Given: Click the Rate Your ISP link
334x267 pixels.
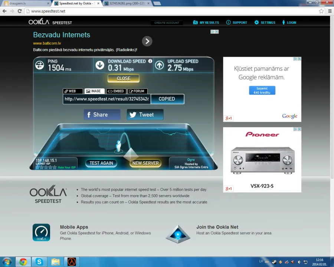Looking at the screenshot, I should (67, 167).
